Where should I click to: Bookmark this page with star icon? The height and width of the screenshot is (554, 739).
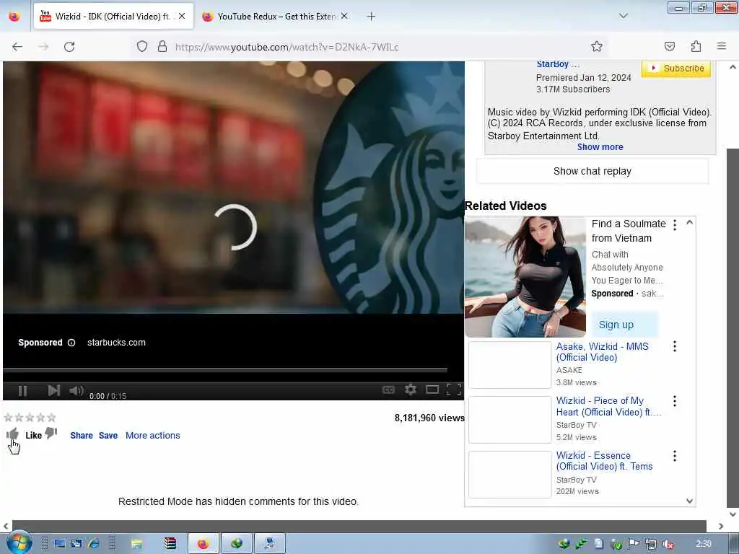click(x=596, y=47)
